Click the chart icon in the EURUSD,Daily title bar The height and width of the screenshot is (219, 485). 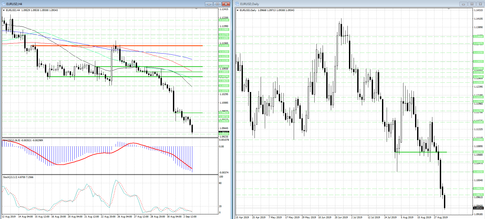[237, 4]
